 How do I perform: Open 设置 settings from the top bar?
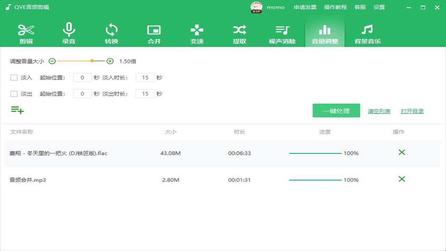[x=379, y=7]
